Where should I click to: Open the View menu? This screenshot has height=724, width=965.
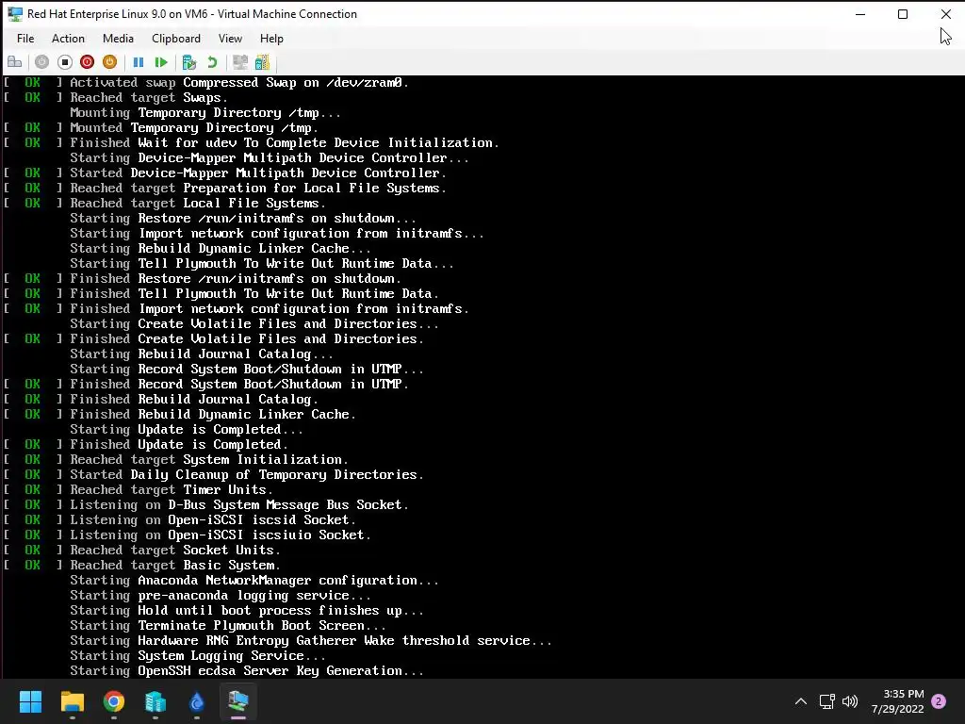[x=230, y=38]
